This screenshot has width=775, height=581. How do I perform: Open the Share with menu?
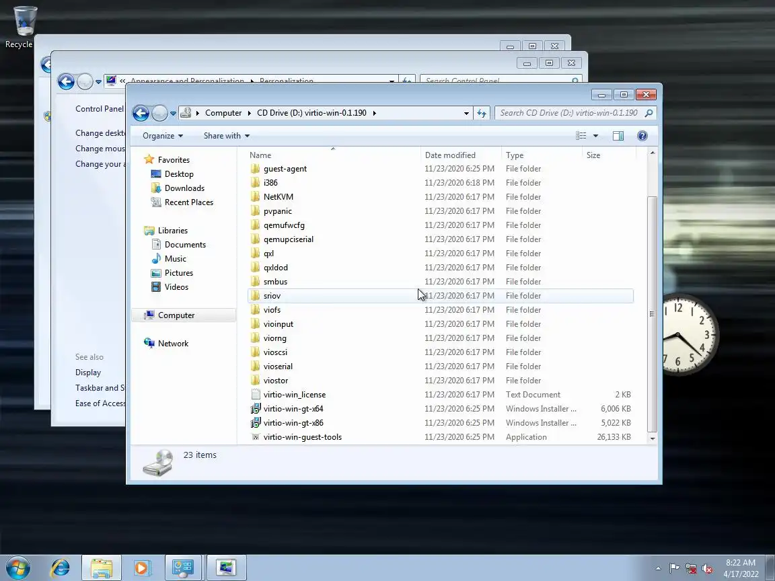226,136
